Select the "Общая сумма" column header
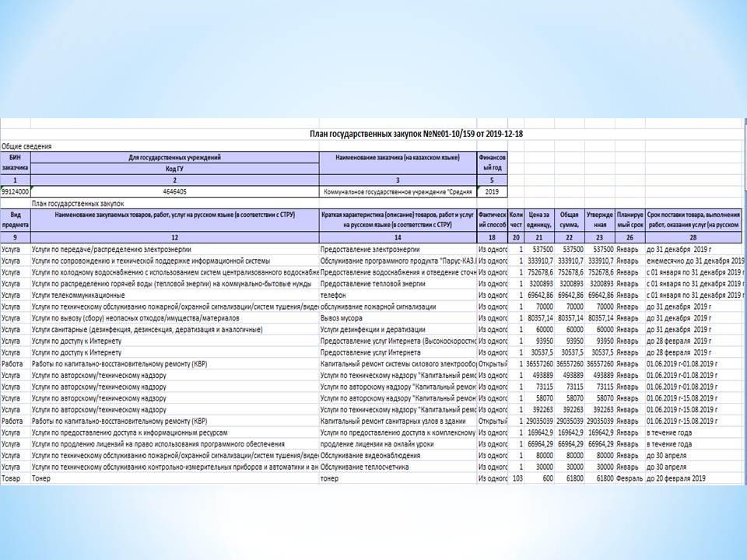This screenshot has height=560, width=747. pyautogui.click(x=570, y=220)
